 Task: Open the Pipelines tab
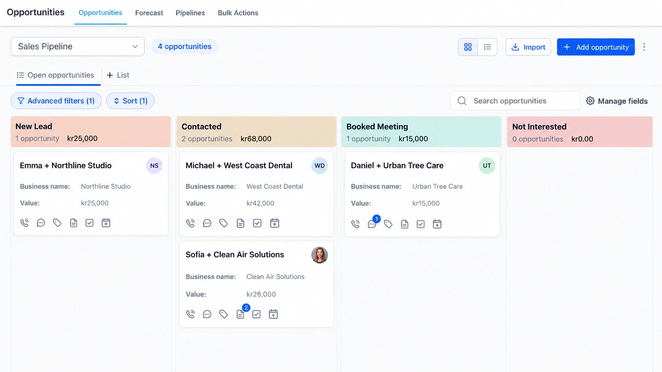tap(190, 13)
